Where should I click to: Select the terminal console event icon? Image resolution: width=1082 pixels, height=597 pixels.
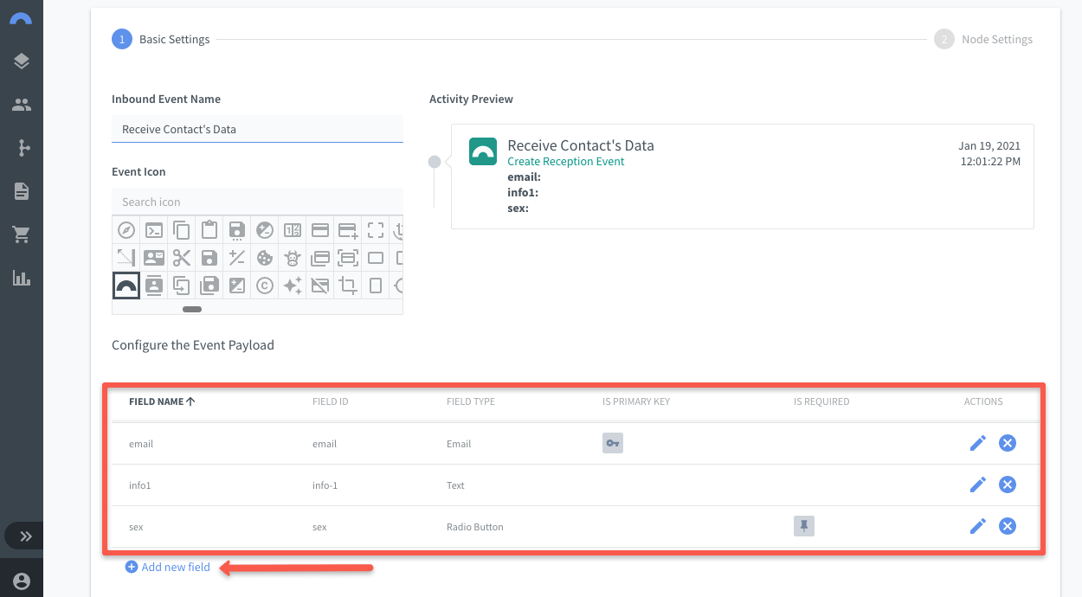click(x=154, y=230)
